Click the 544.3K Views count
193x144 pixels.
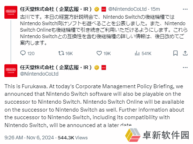[x=73, y=138]
